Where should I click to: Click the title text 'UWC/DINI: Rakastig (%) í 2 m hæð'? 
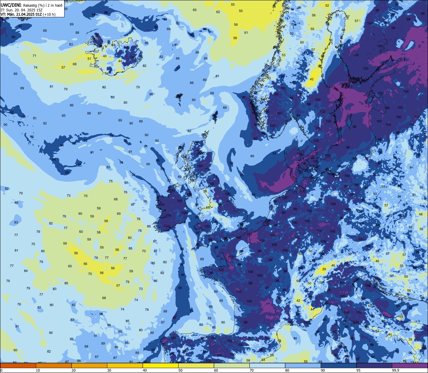point(31,5)
